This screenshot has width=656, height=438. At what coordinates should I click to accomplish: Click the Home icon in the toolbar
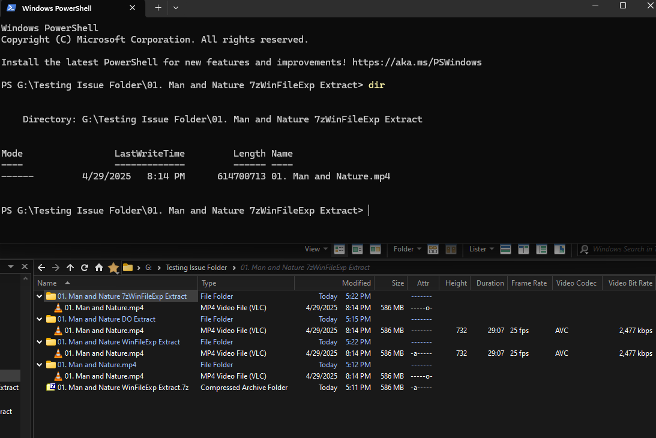click(99, 268)
